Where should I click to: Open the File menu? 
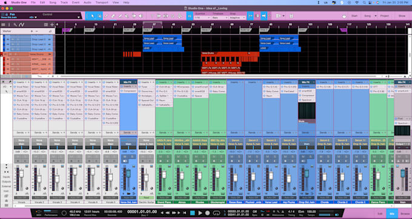33,2
